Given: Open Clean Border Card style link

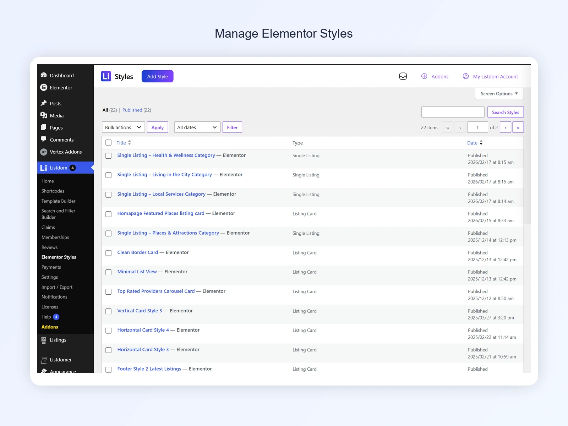Looking at the screenshot, I should point(138,252).
